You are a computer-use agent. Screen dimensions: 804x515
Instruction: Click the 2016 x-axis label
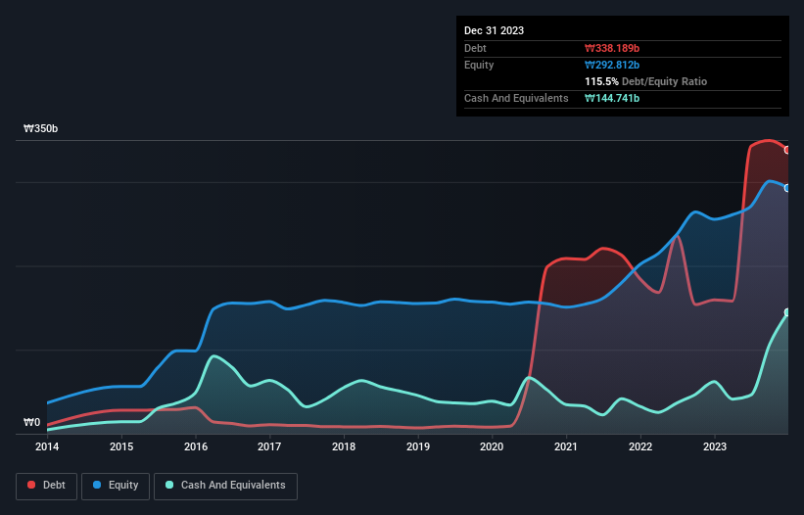pos(196,446)
